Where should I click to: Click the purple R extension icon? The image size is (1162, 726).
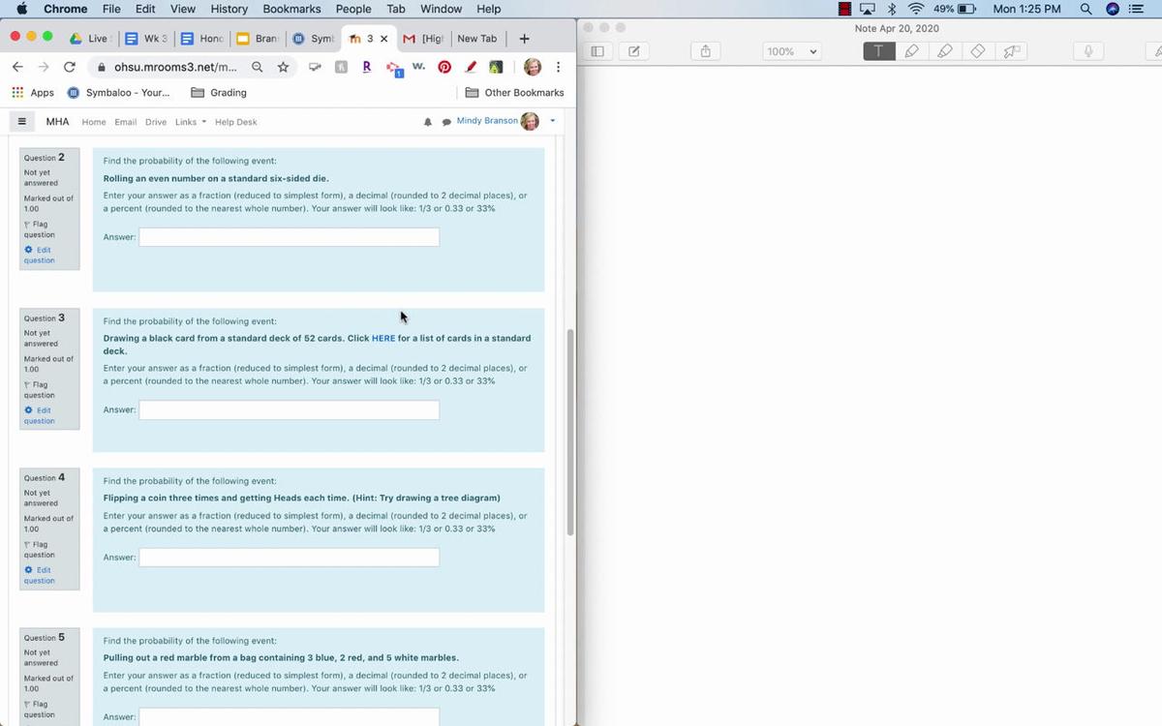tap(366, 67)
